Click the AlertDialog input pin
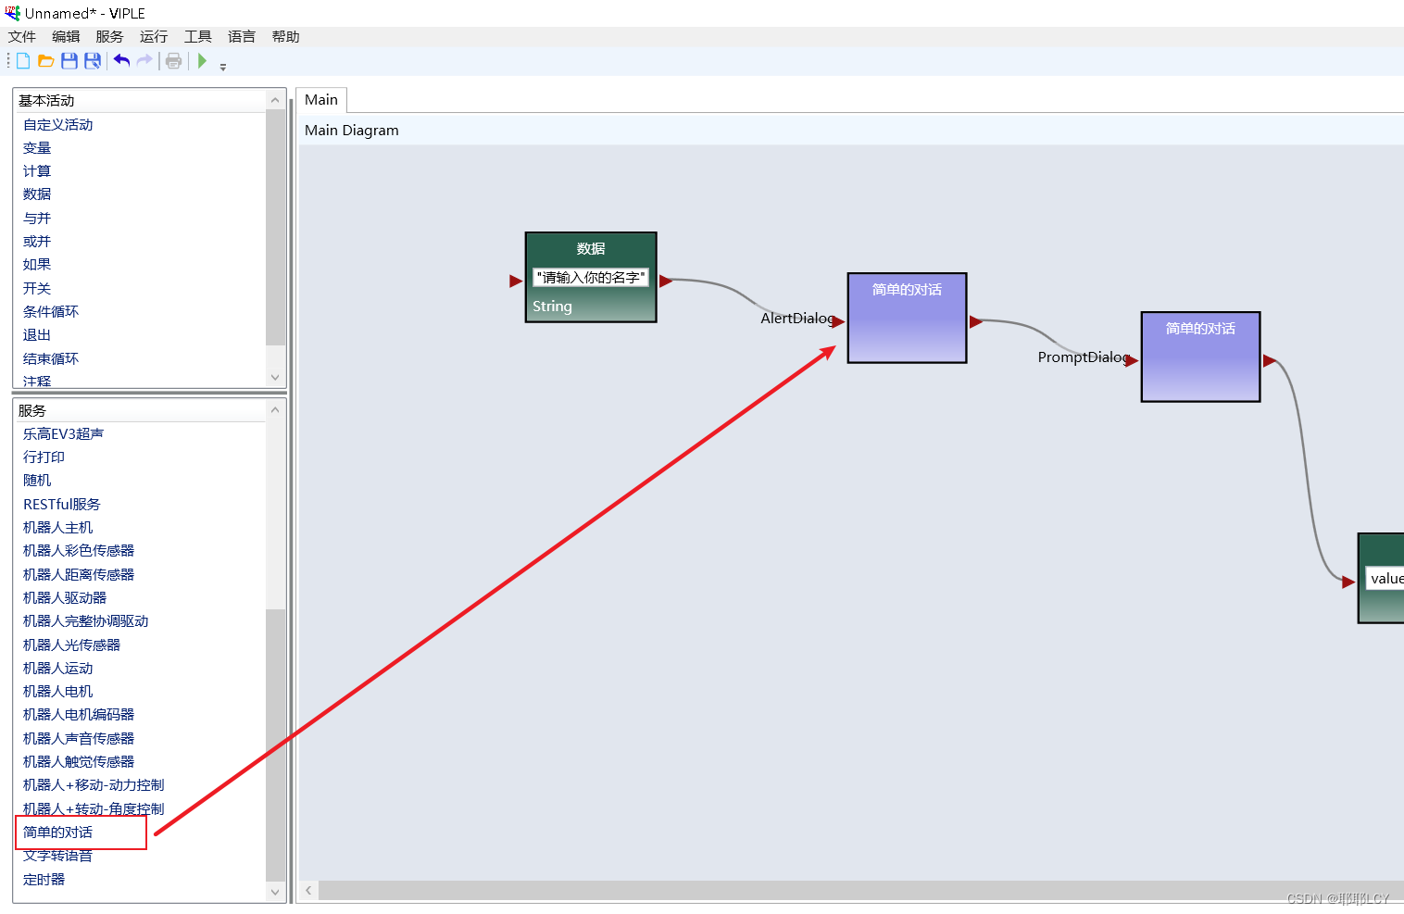Viewport: 1404px width, 914px height. tap(837, 322)
